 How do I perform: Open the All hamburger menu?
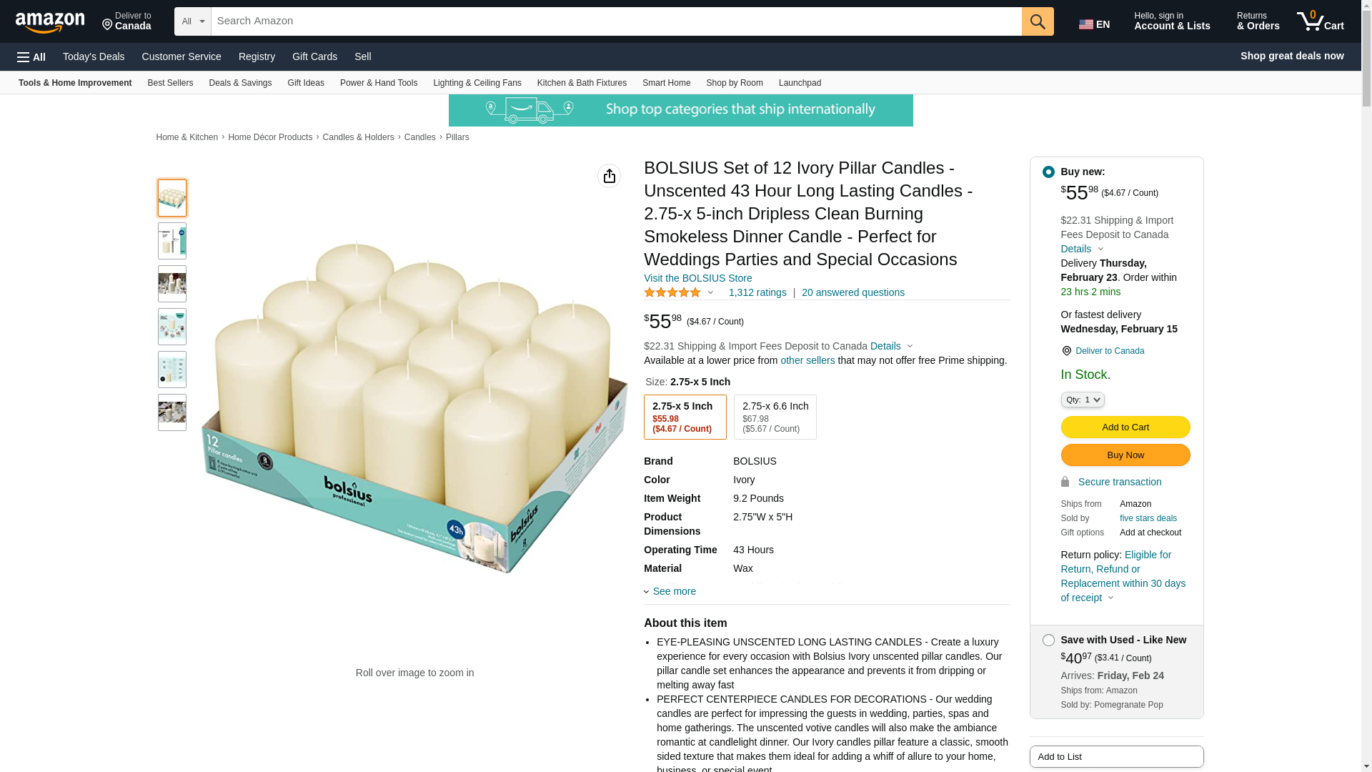point(31,56)
